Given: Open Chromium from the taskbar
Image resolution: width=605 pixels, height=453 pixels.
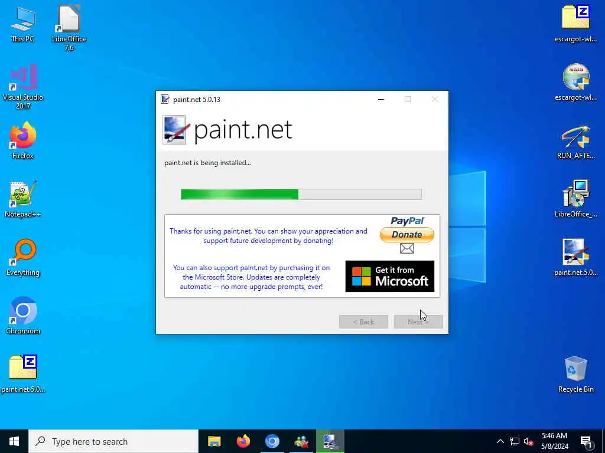Looking at the screenshot, I should click(x=272, y=441).
